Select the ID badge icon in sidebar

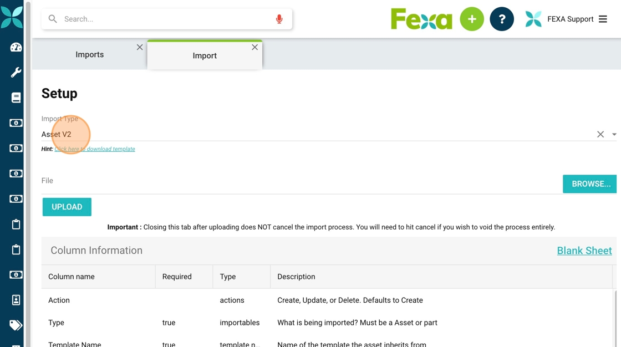pyautogui.click(x=16, y=300)
